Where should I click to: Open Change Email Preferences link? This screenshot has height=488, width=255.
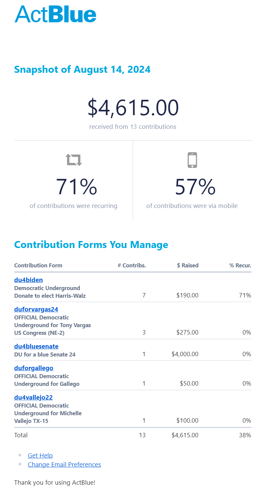[x=64, y=464]
